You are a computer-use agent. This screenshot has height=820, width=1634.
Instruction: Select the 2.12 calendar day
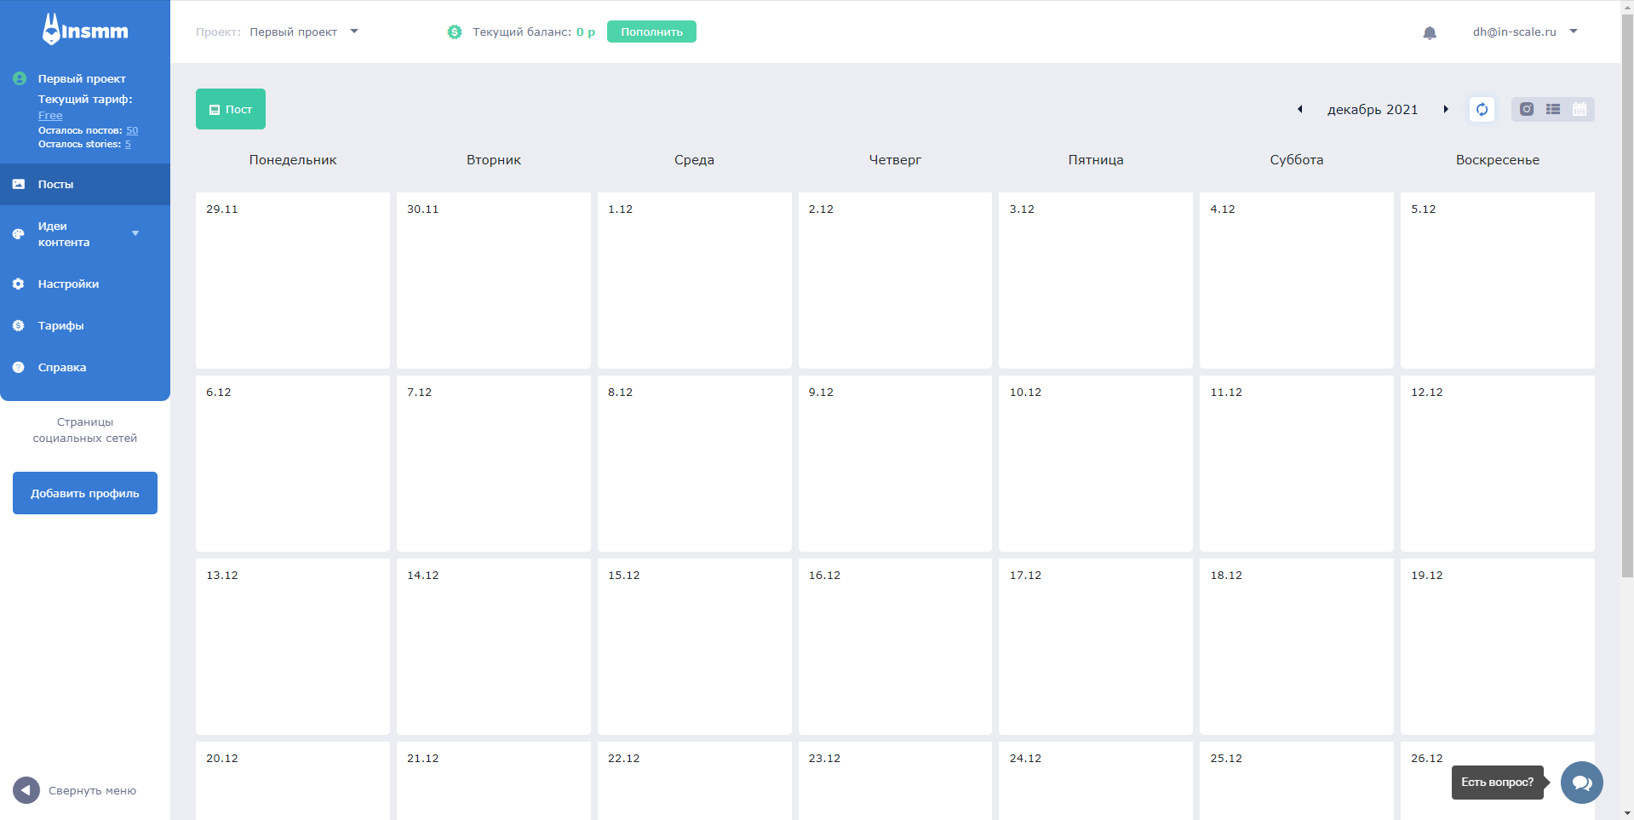click(x=895, y=280)
